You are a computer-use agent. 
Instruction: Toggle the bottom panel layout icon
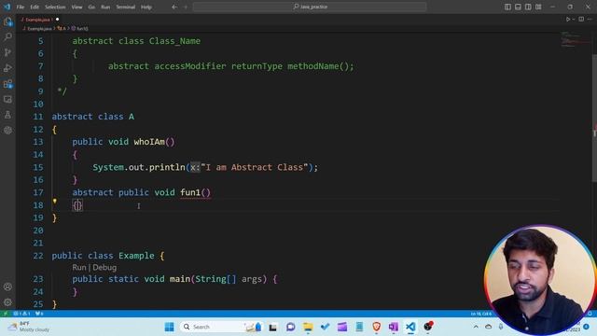(x=519, y=7)
